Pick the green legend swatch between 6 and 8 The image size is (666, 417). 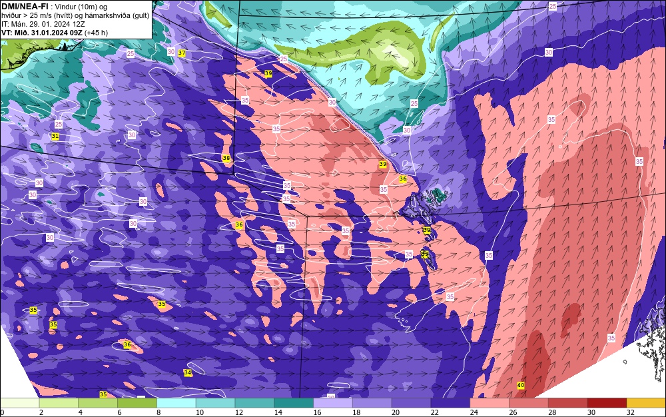137,403
